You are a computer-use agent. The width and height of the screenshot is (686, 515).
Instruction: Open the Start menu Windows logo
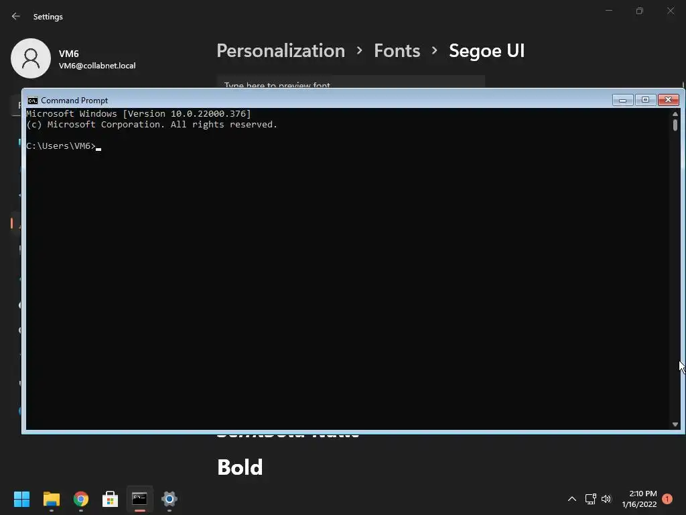(21, 499)
